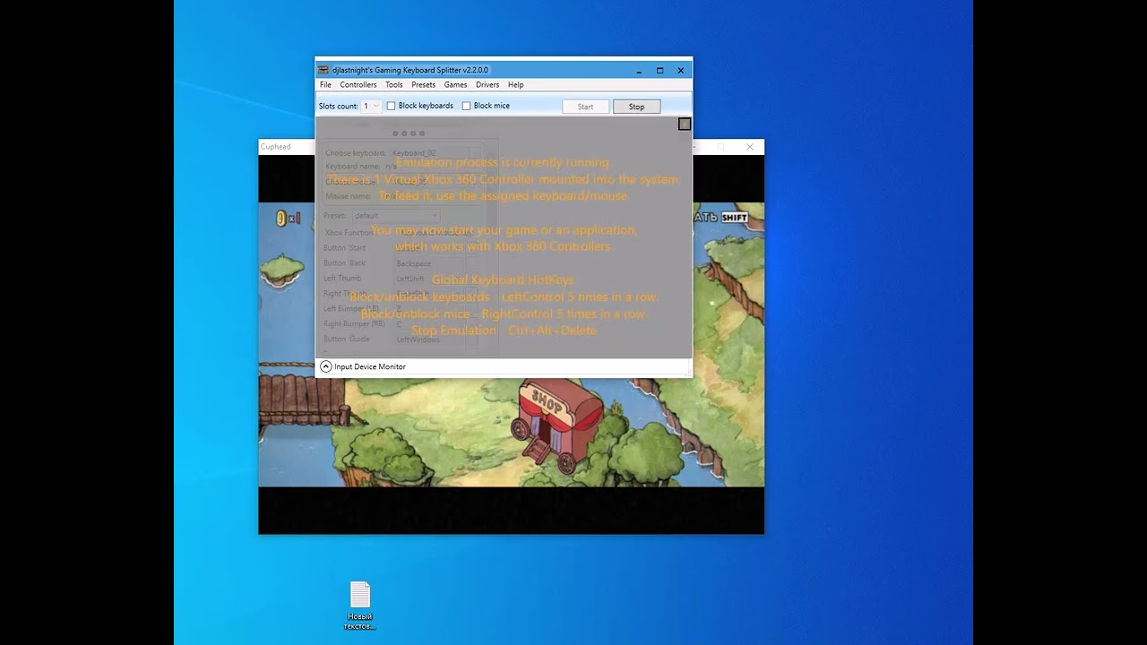The width and height of the screenshot is (1147, 645).
Task: Enable the Block keyboards checkbox
Action: (391, 106)
